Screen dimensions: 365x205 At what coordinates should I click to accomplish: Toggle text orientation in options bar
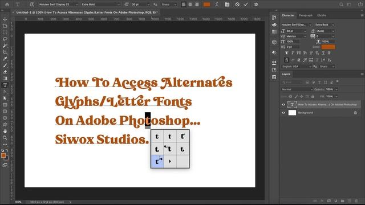(32, 5)
